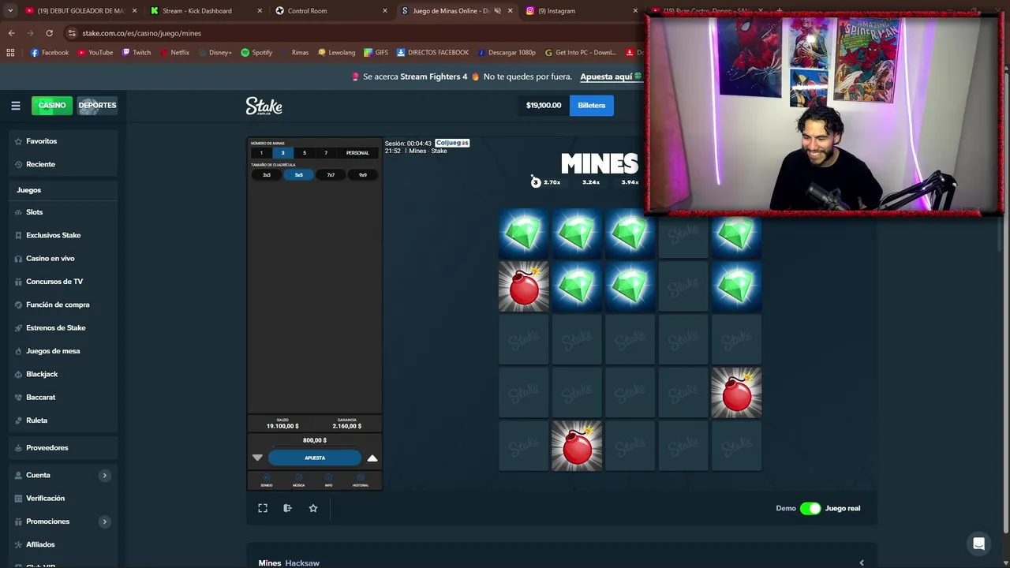
Task: Expand the Promociones section arrow
Action: tap(104, 521)
